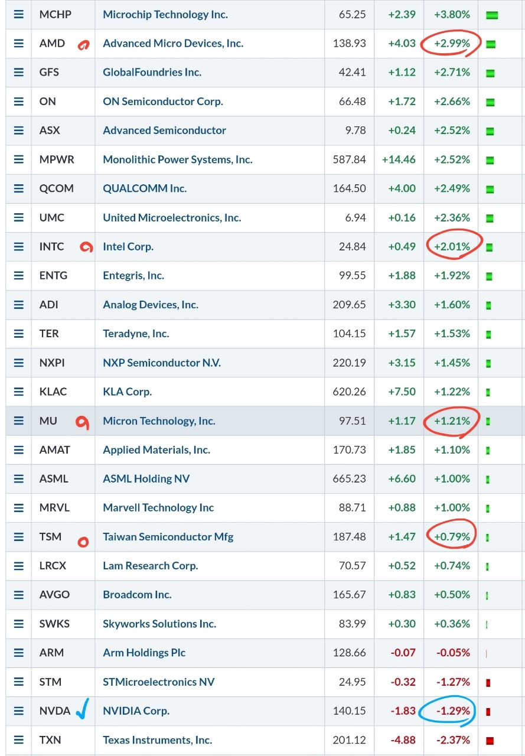Open Microchip Technology Inc. link
525x756 pixels.
tap(165, 14)
